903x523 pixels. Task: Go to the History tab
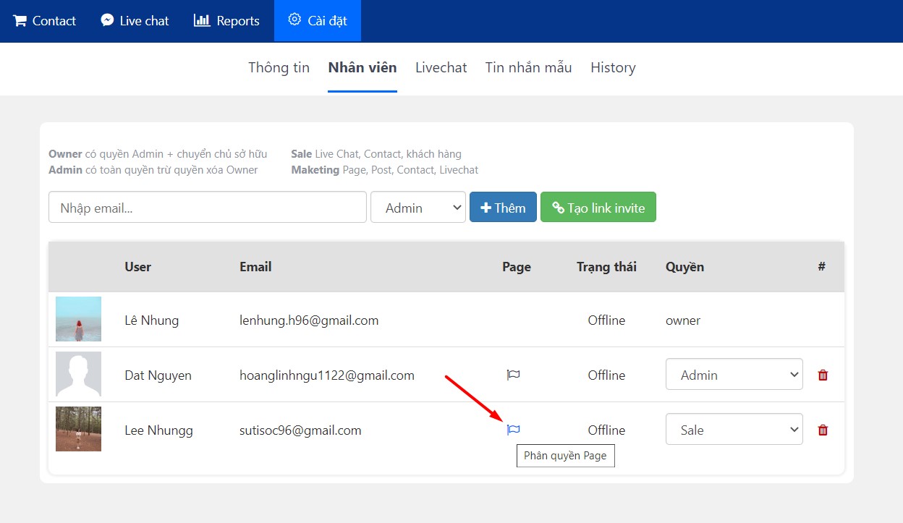[613, 67]
